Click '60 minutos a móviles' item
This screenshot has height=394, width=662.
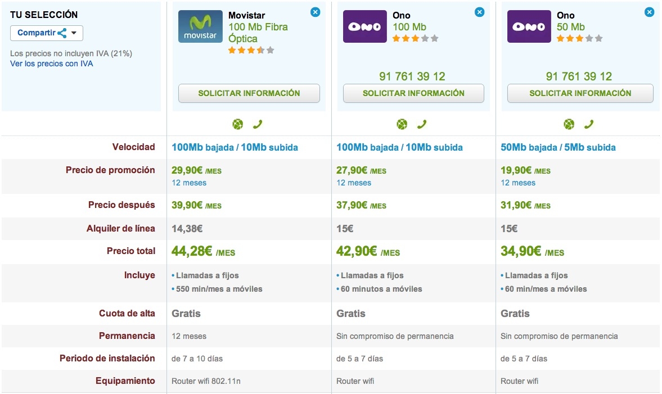pyautogui.click(x=381, y=289)
